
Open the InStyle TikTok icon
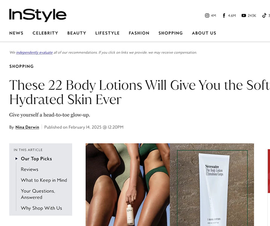(264, 15)
